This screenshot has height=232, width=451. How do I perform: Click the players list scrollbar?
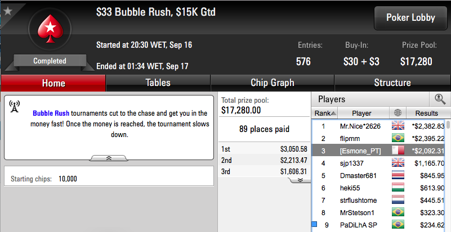pos(448,175)
